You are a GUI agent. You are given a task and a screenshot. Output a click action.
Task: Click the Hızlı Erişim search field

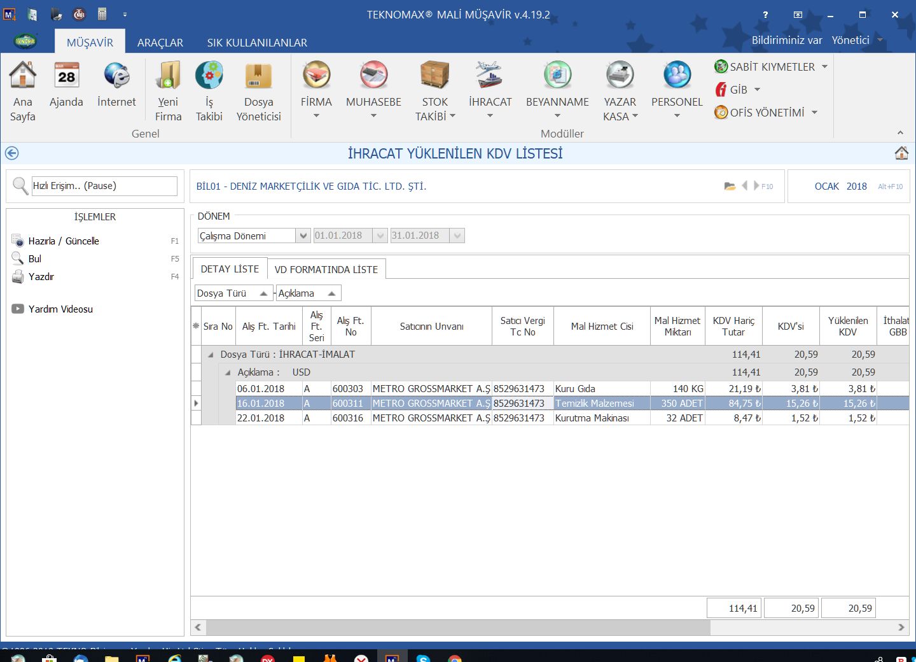coord(104,186)
